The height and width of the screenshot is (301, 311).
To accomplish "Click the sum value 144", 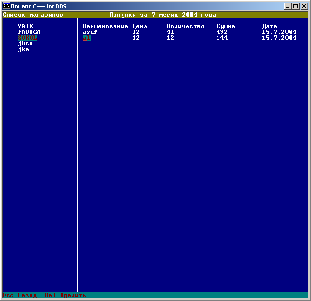I will 222,38.
